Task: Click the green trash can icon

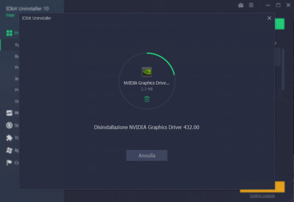Action: click(147, 99)
